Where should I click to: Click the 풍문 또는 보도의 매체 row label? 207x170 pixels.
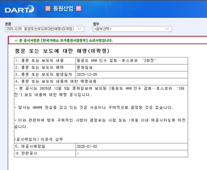39,67
